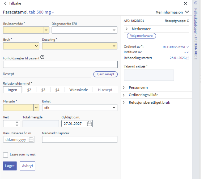
Task: Click the Reit stepper control
Action: coord(17,123)
